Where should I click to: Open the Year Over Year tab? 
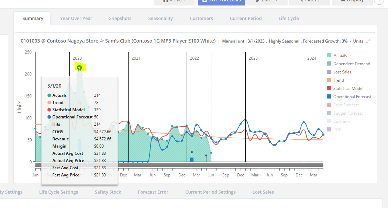(76, 18)
